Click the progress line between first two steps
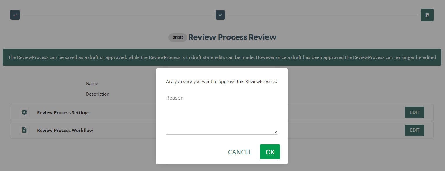 [x=117, y=15]
